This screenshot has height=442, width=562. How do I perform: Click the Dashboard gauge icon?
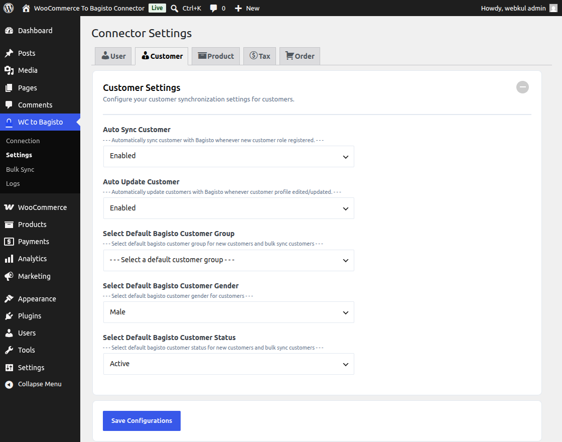[x=9, y=31]
